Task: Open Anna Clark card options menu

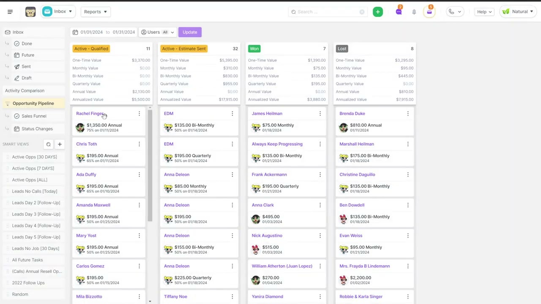Action: [x=320, y=205]
